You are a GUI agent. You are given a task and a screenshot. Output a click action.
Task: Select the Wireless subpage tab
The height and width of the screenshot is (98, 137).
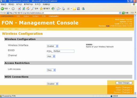23,29
